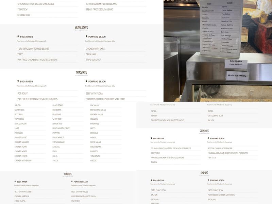Screen dimensions: 272x204
Task: Click the 'Beets' list item
Action: tap(93, 128)
